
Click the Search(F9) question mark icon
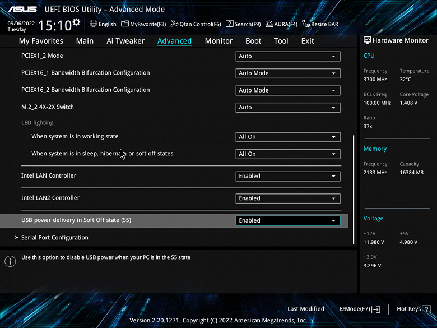click(229, 24)
